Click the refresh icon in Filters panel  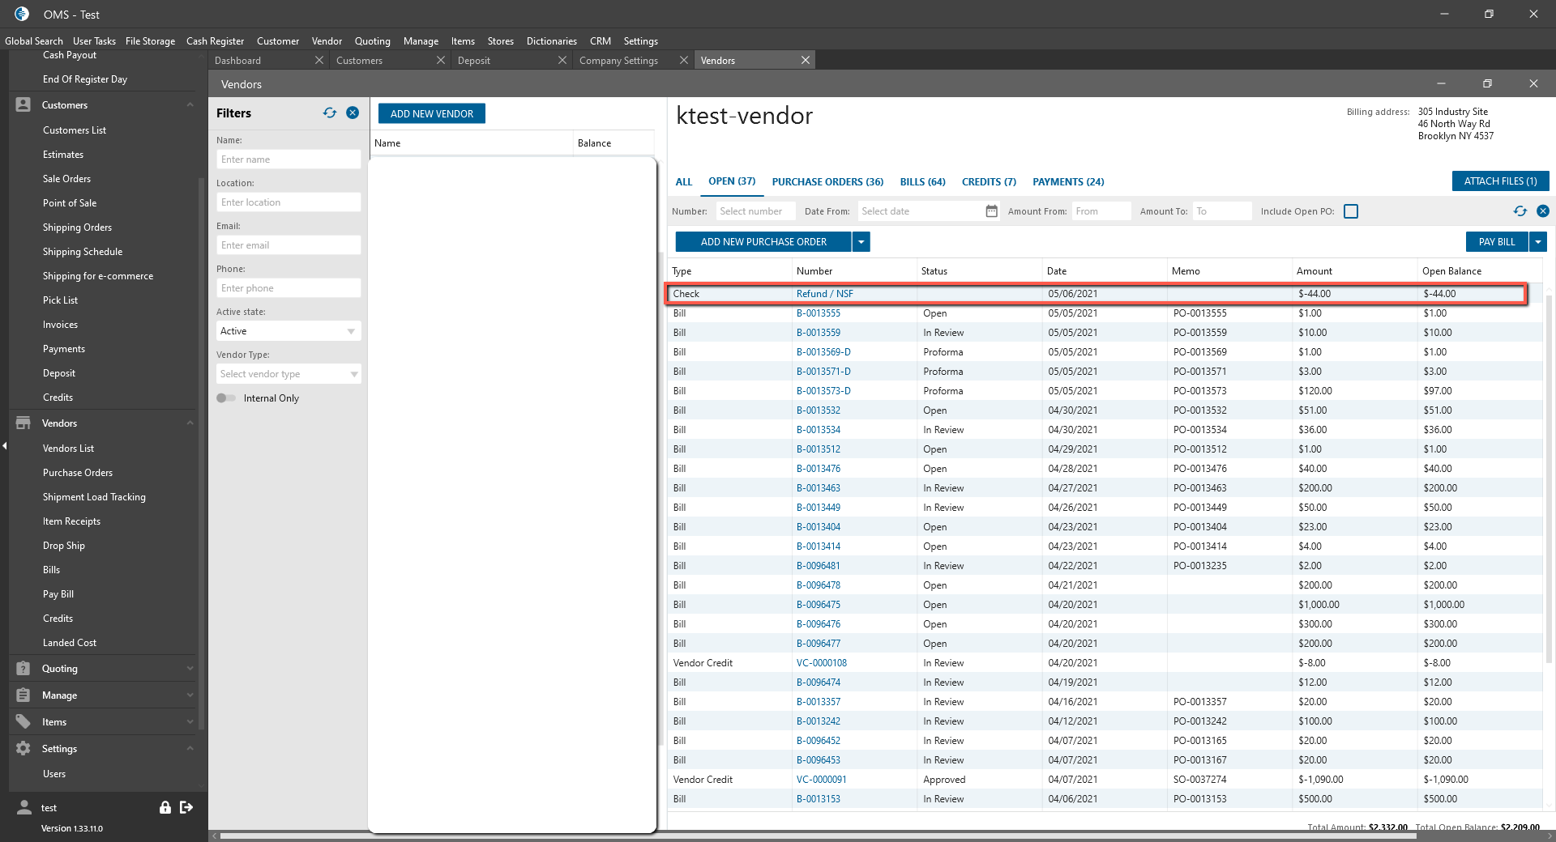click(x=330, y=113)
